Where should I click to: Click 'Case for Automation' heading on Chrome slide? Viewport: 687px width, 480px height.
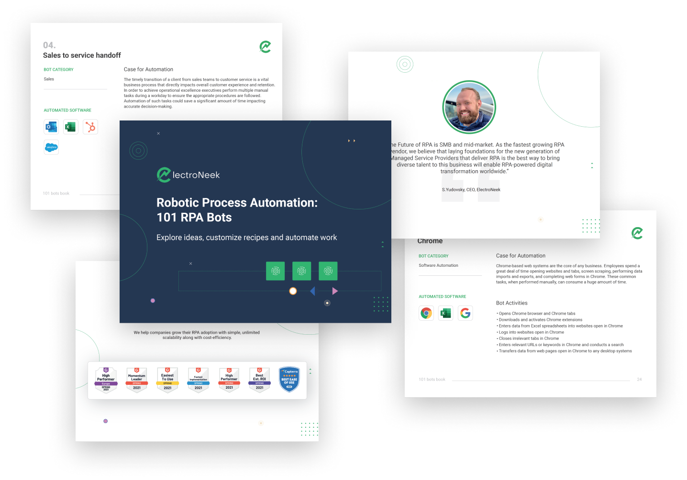521,256
